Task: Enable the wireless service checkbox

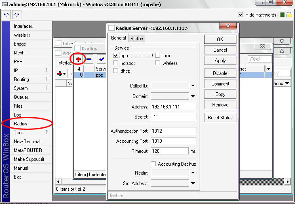Action: [x=158, y=63]
